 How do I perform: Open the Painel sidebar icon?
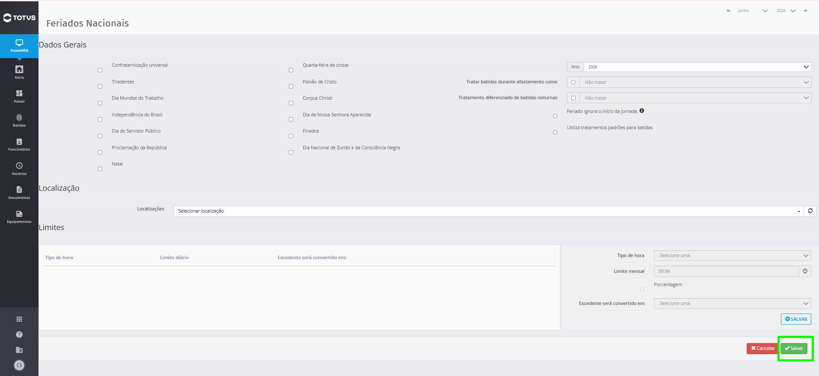(19, 96)
